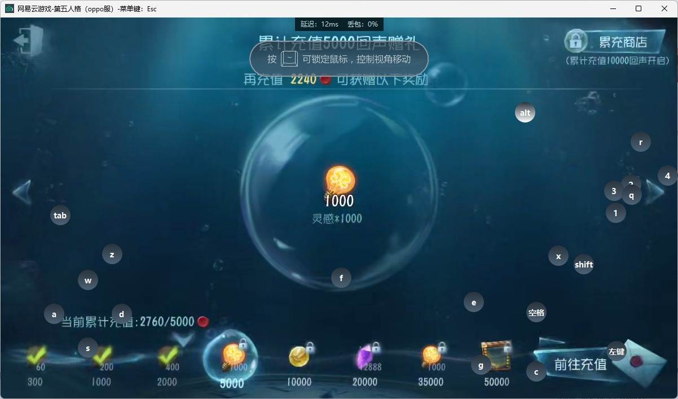Tap the number 3 virtual key
This screenshot has height=399, width=678.
pos(614,191)
